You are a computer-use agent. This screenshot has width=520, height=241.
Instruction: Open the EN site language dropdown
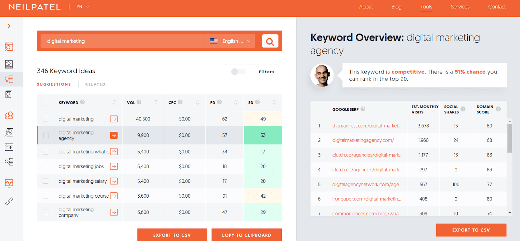[x=83, y=7]
